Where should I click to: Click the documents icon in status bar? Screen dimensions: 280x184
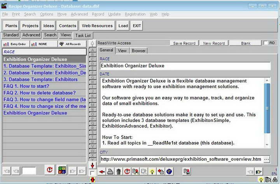click(268, 180)
